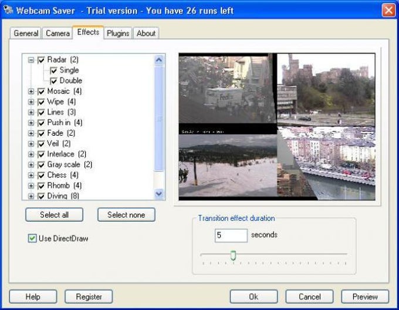
Task: Uncheck the Rhomb effect checkbox
Action: coord(41,186)
